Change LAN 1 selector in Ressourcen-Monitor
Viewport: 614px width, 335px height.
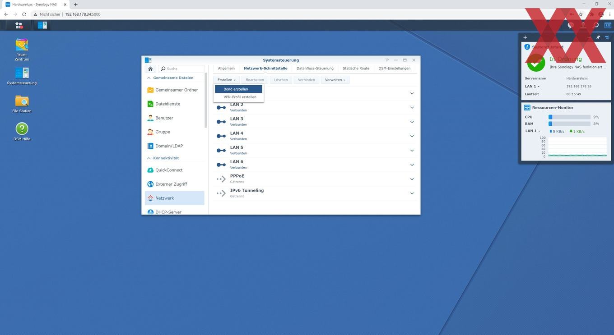pos(533,131)
